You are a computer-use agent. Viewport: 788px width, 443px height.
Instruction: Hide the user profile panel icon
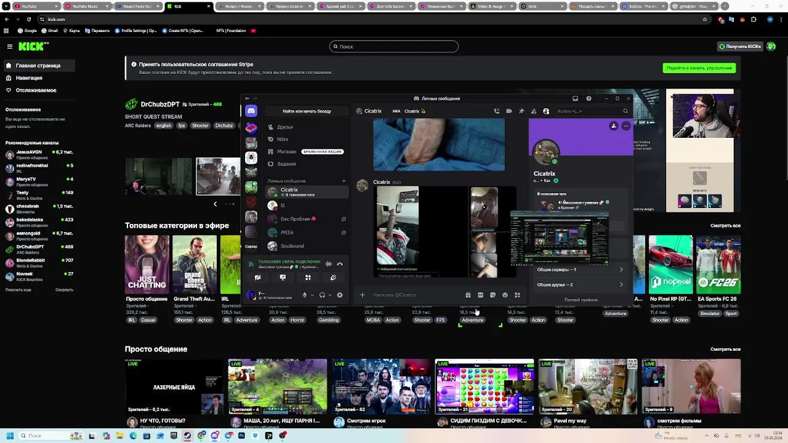(x=545, y=111)
